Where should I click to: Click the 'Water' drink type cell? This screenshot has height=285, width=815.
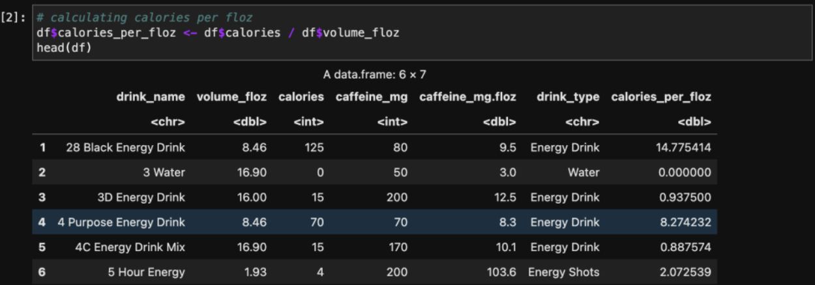[584, 172]
